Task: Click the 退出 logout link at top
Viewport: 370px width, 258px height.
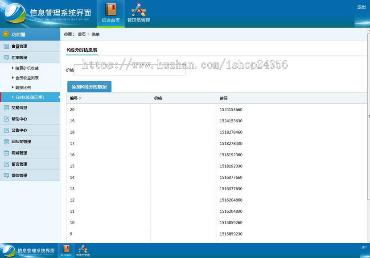Action: pyautogui.click(x=361, y=7)
